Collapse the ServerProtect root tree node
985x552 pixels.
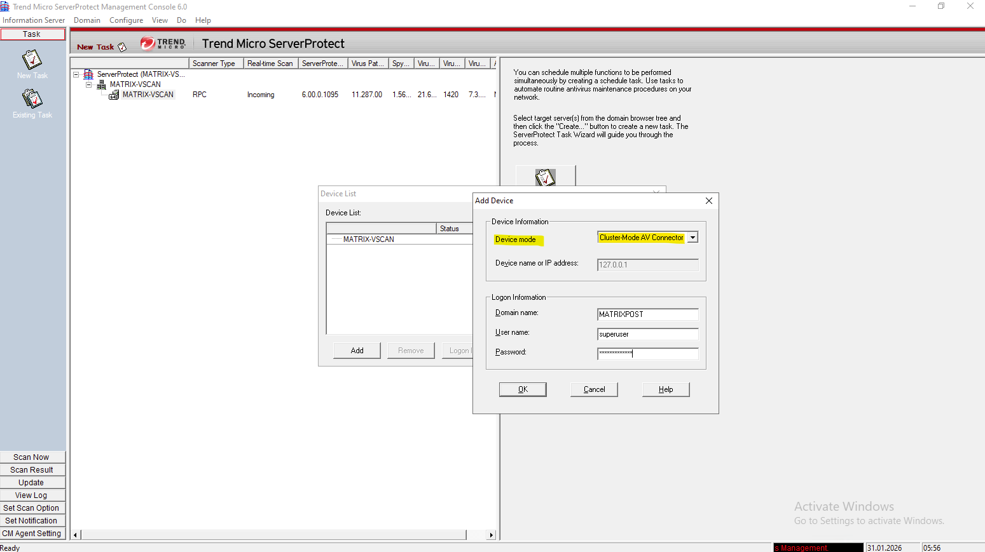click(x=76, y=74)
